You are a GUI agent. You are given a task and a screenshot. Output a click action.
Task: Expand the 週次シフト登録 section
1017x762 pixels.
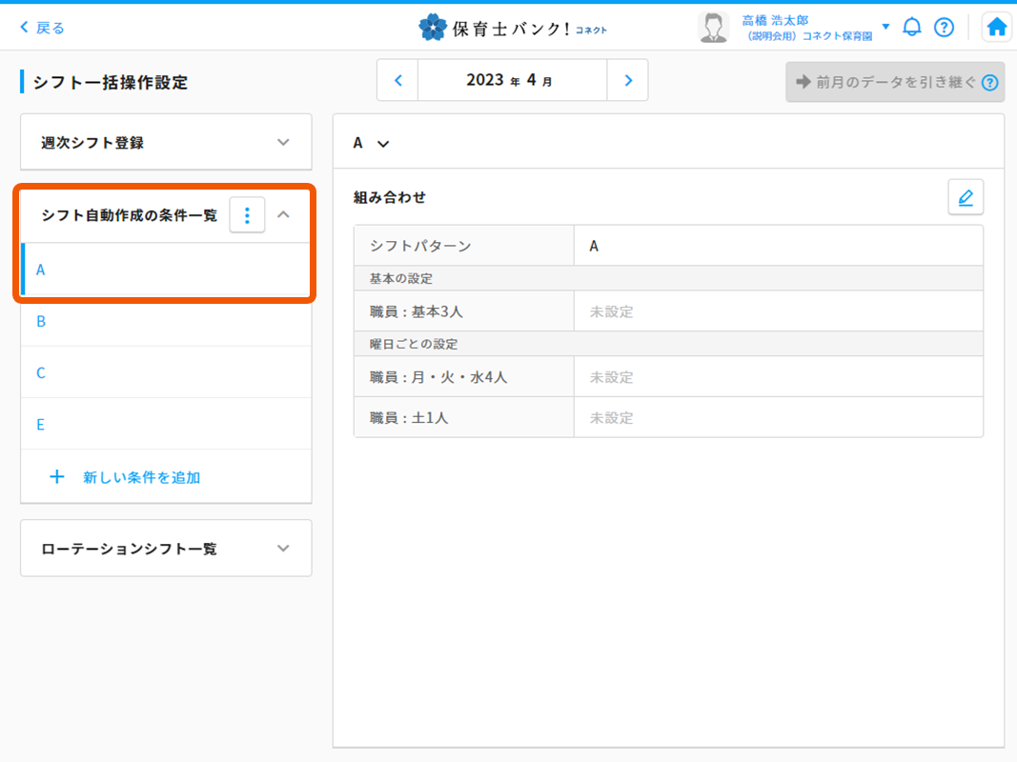283,142
